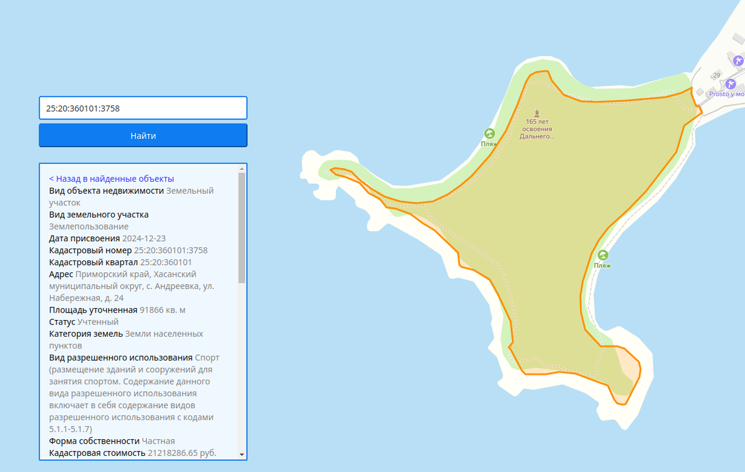Open the purple marker above 'Prosto у мо' label
This screenshot has width=745, height=472.
[730, 84]
